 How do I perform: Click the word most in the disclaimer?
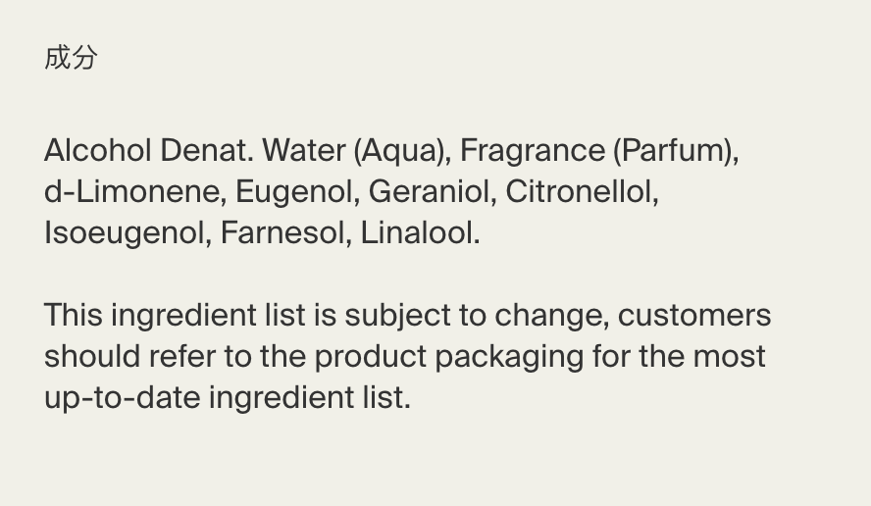[x=729, y=357]
